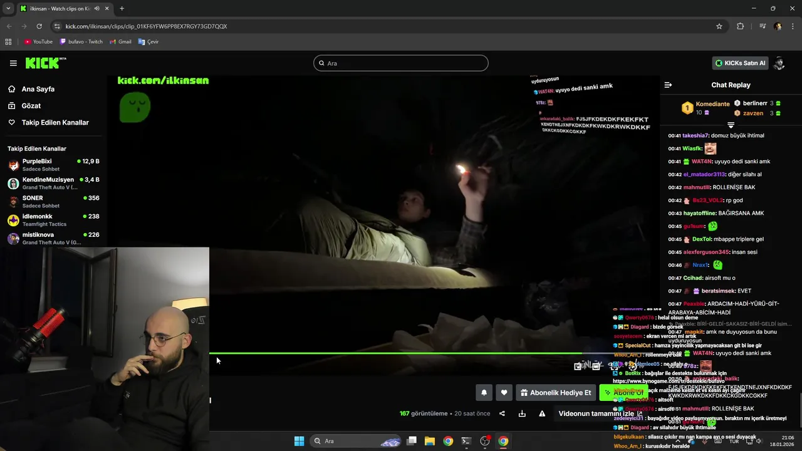Image resolution: width=802 pixels, height=451 pixels.
Task: Click berlinerr in gifter leaderboard
Action: (755, 103)
